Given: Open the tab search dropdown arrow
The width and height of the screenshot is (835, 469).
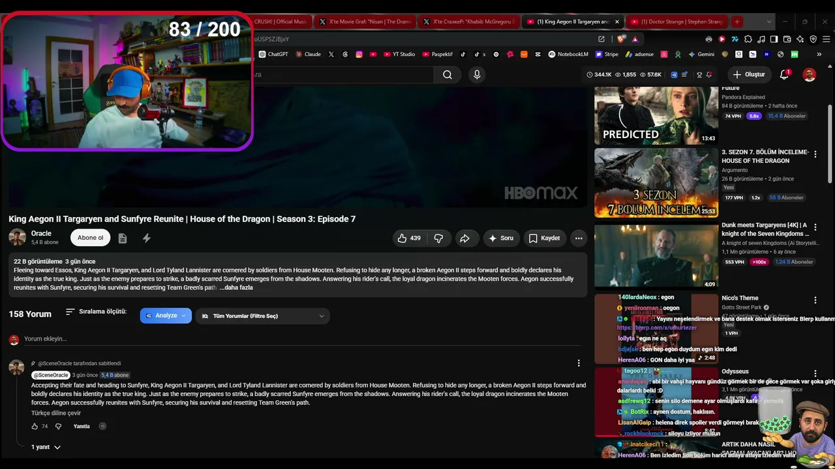Looking at the screenshot, I should (x=768, y=21).
